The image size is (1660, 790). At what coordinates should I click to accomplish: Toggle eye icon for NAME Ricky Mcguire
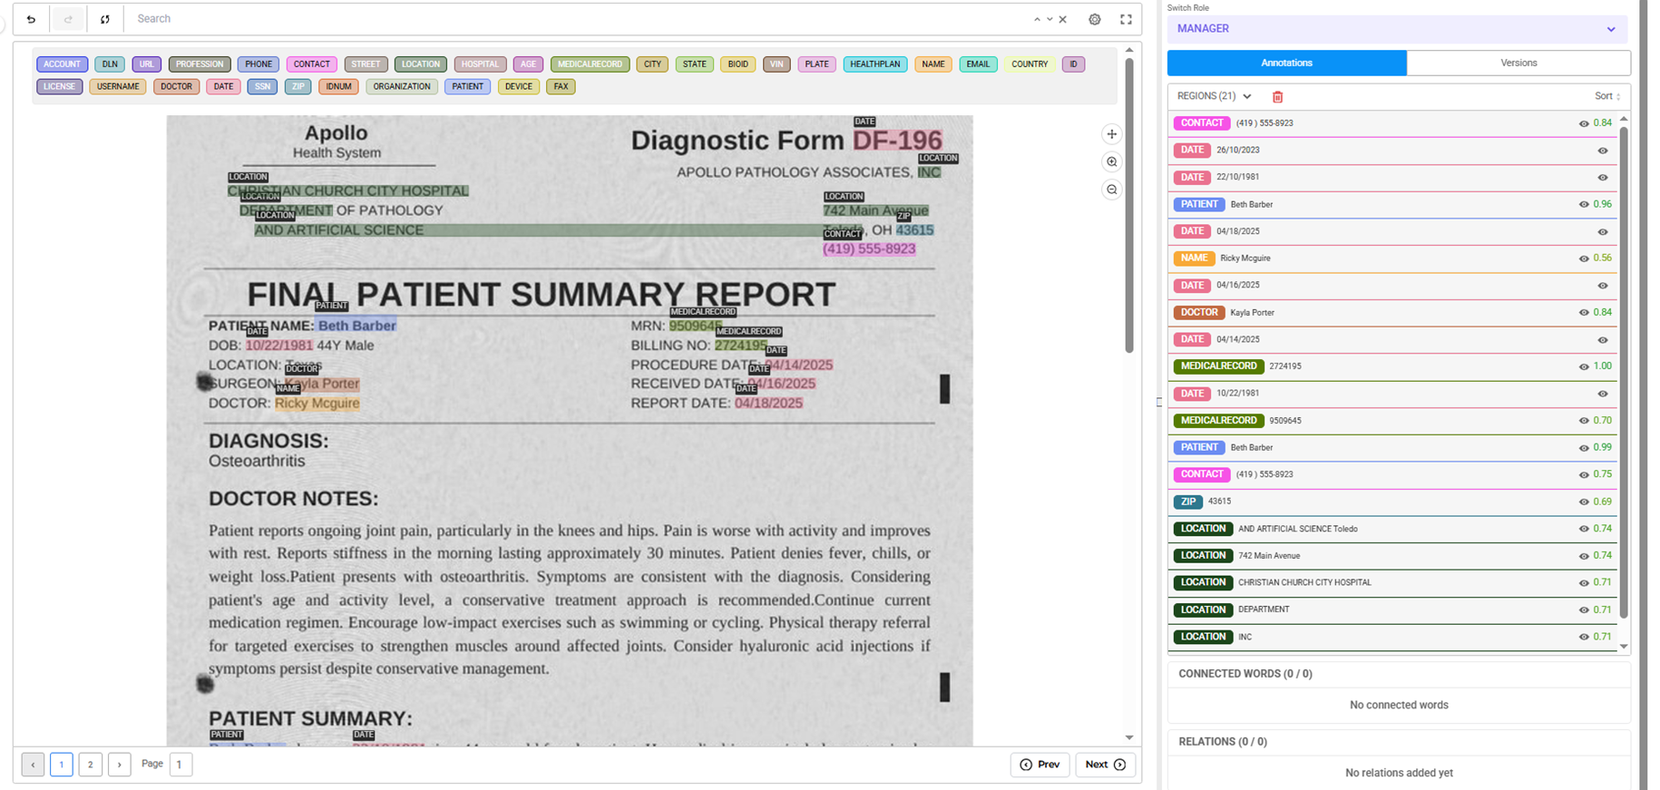pyautogui.click(x=1584, y=258)
